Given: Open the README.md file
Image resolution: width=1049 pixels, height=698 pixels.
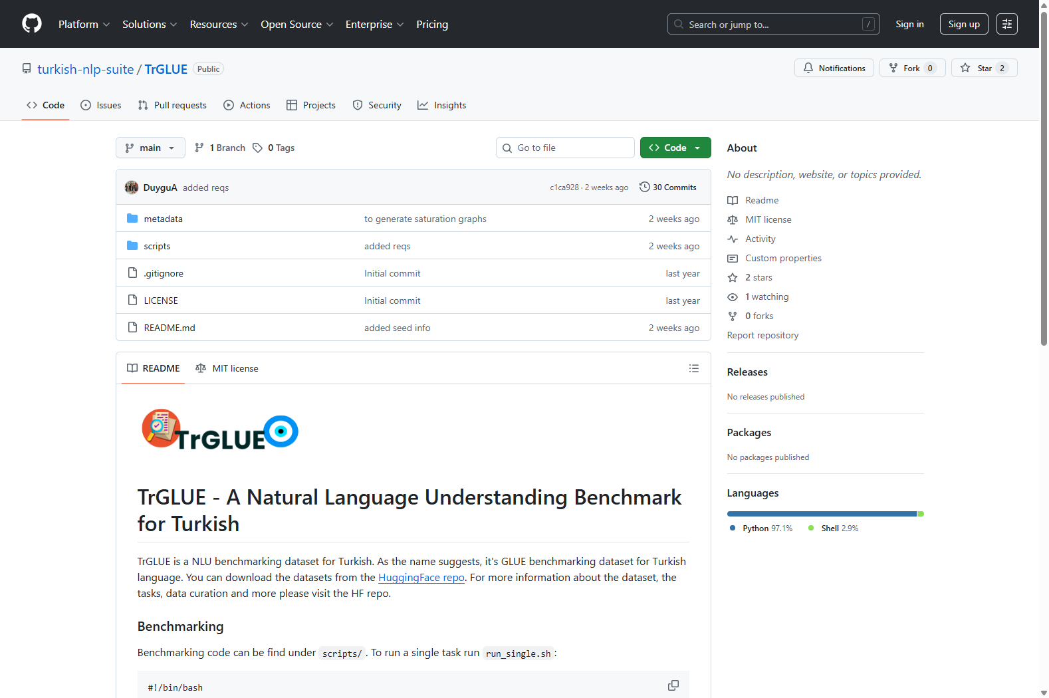Looking at the screenshot, I should [x=170, y=328].
